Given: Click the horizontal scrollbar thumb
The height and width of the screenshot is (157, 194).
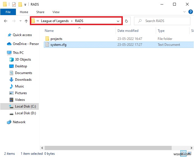Looking at the screenshot, I should [x=108, y=148].
